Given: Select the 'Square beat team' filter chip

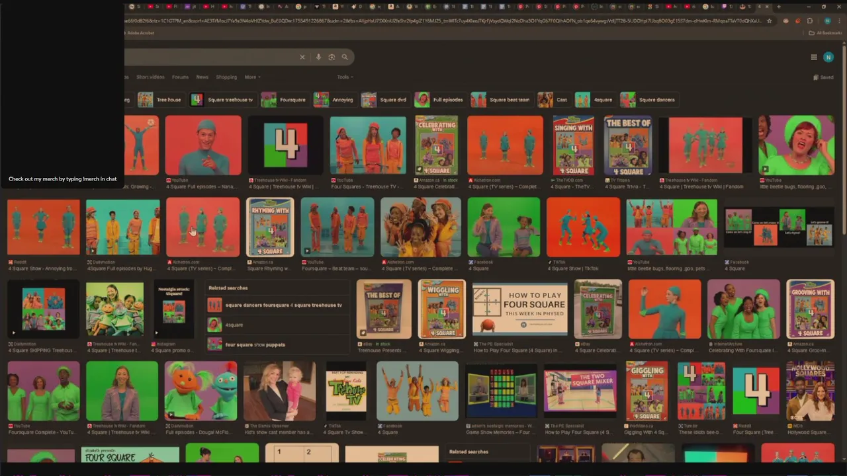Looking at the screenshot, I should [x=501, y=100].
